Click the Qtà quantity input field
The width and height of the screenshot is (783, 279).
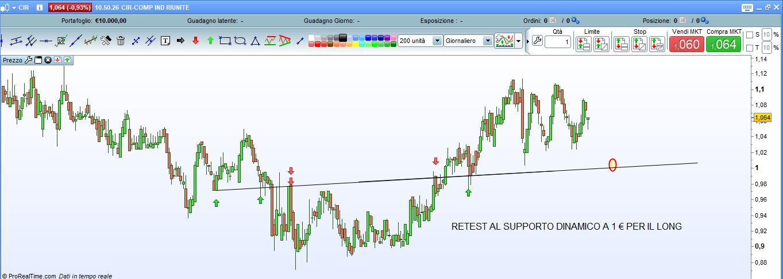(x=558, y=42)
